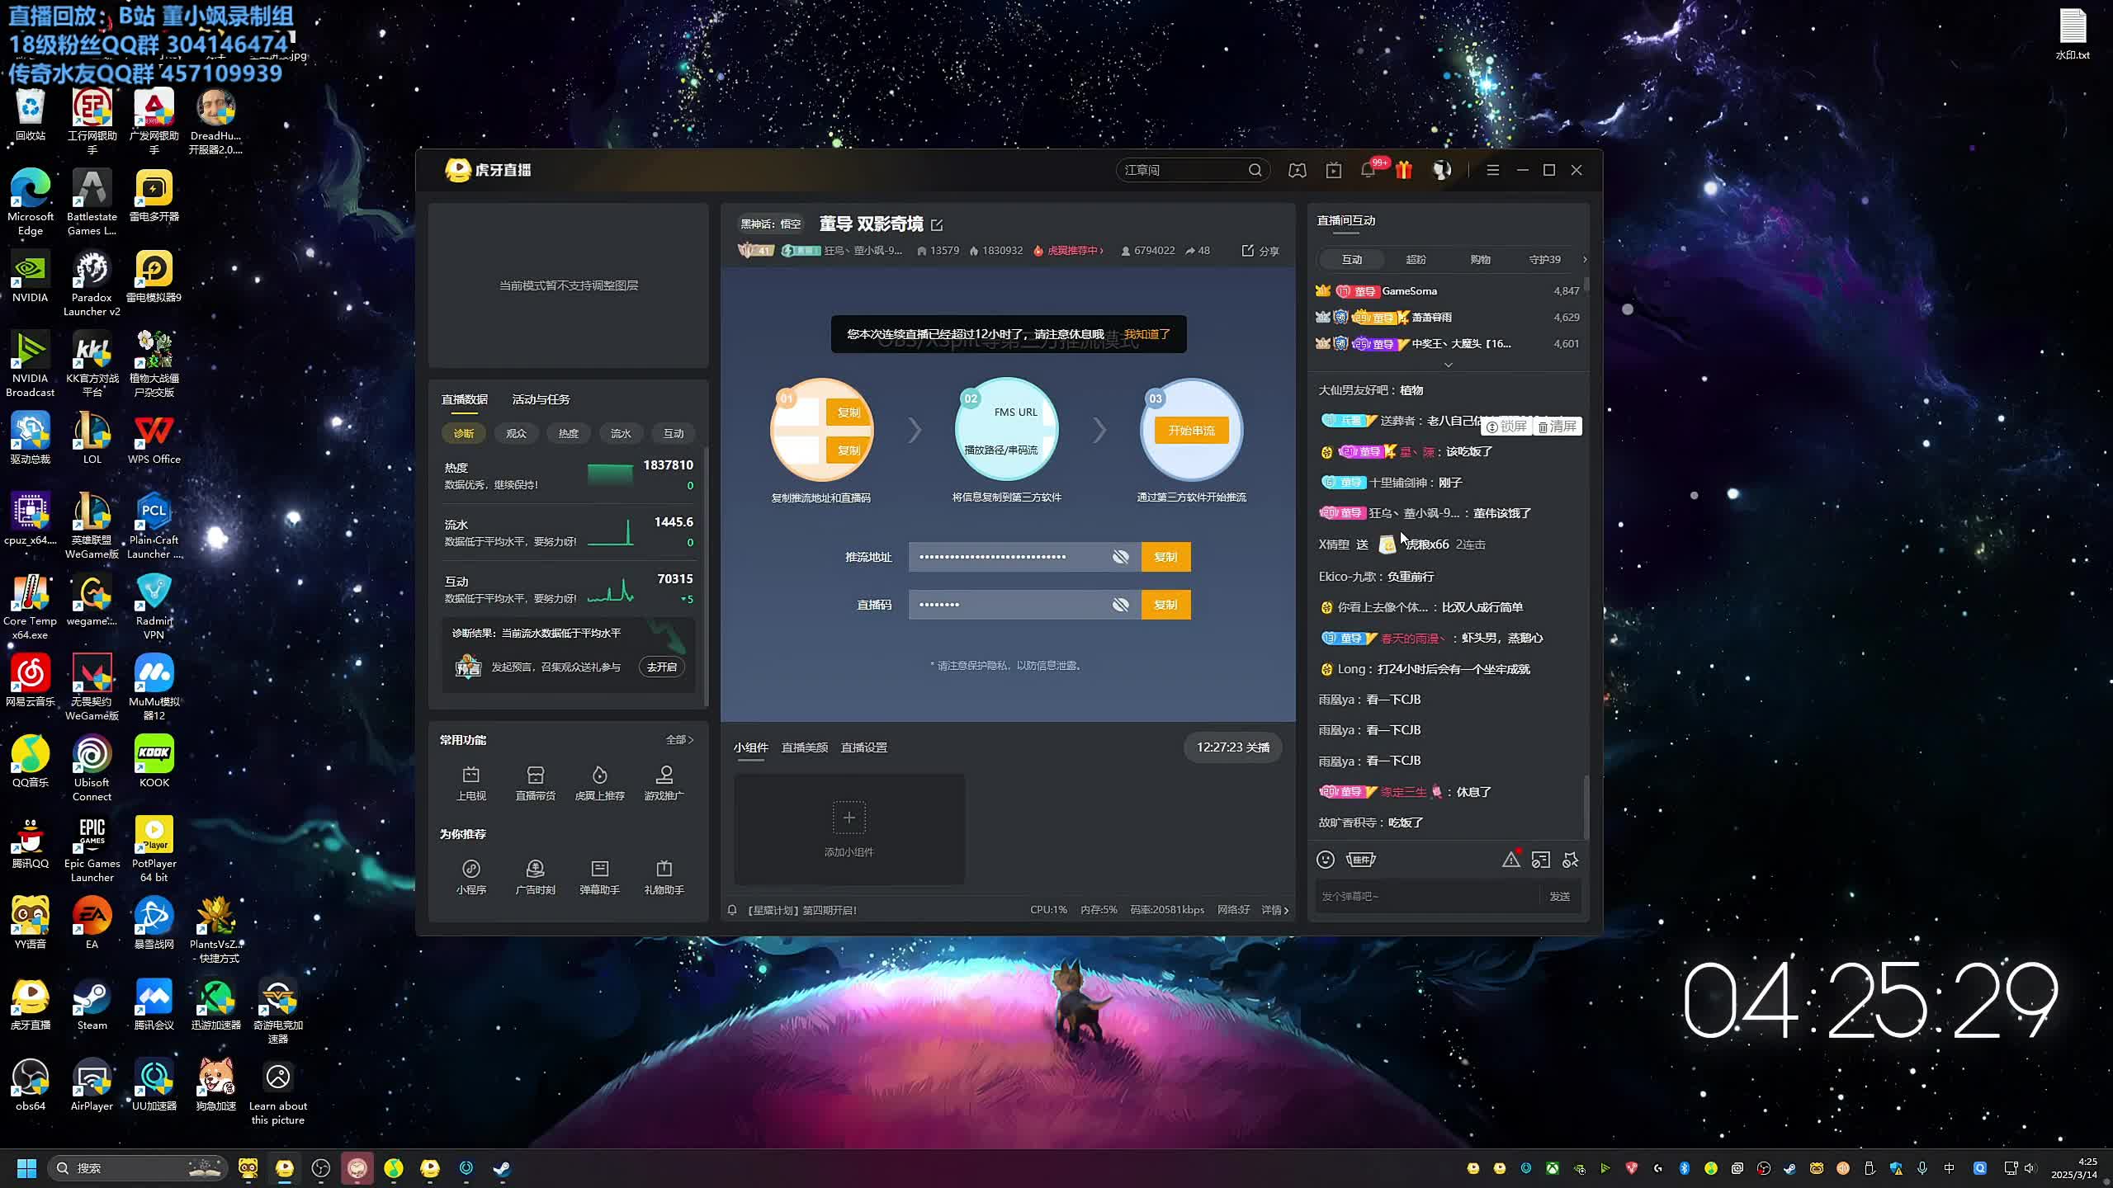The image size is (2113, 1188).
Task: Select the 观众 data filter pill
Action: coord(516,433)
